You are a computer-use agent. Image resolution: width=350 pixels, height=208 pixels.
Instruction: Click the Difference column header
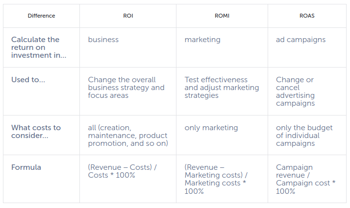point(41,16)
